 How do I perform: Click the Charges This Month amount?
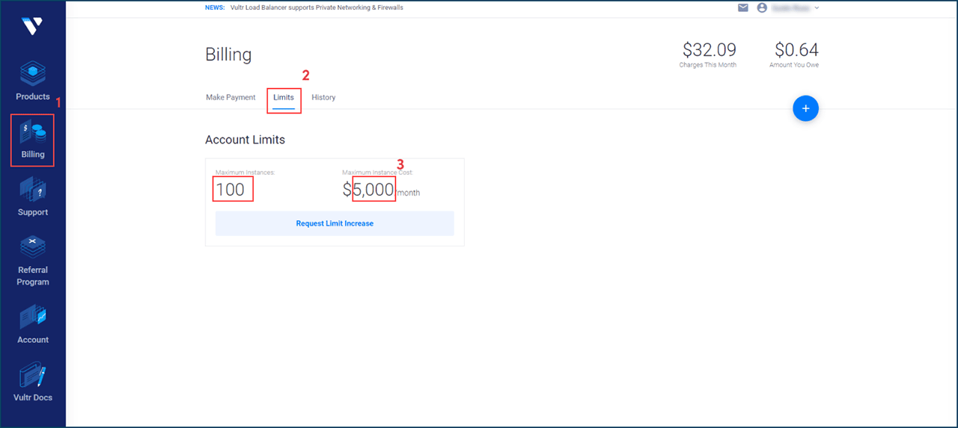(709, 51)
